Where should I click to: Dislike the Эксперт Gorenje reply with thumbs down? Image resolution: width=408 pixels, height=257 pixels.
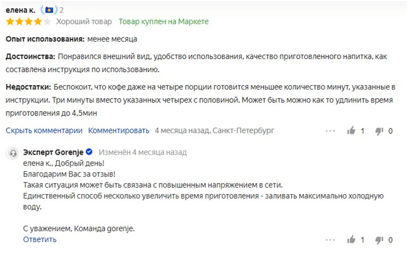coord(379,240)
